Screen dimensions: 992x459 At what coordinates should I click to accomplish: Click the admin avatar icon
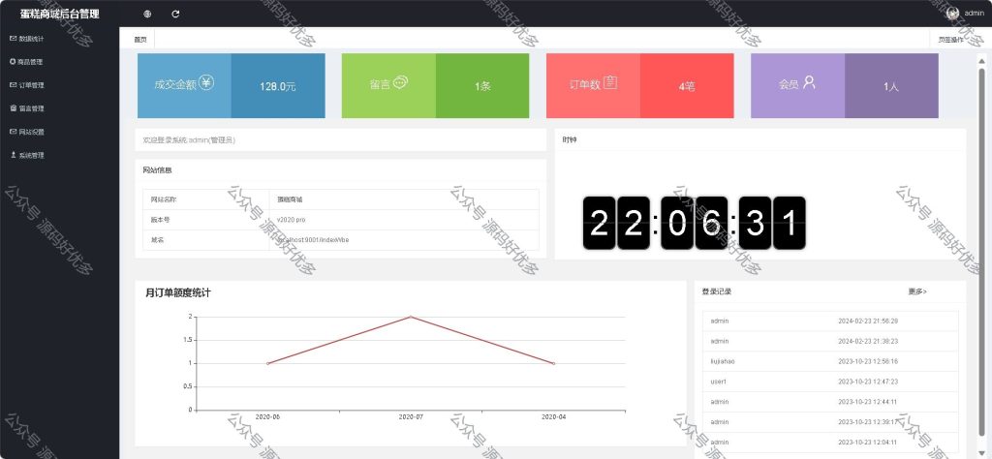click(x=953, y=14)
